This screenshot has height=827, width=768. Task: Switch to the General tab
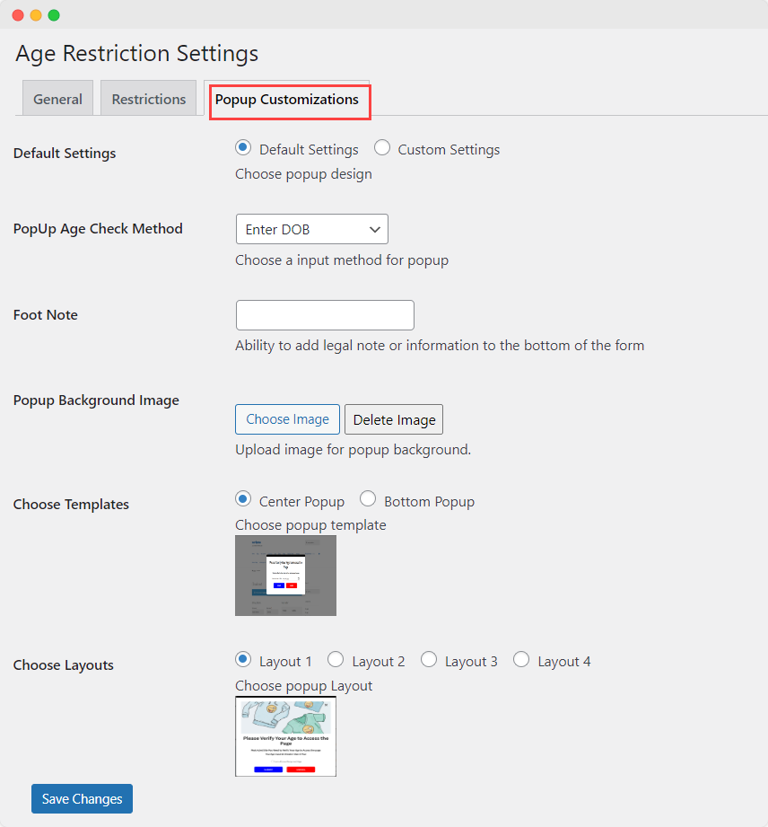(x=57, y=98)
